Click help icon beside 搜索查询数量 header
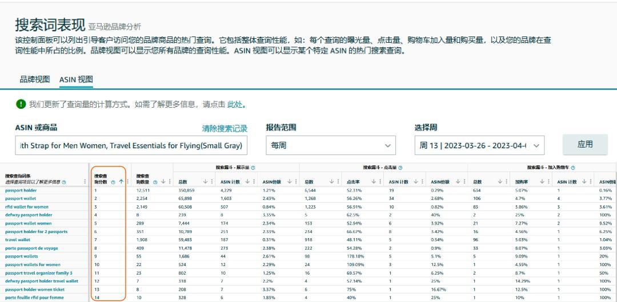This screenshot has height=302, width=617. (155, 182)
